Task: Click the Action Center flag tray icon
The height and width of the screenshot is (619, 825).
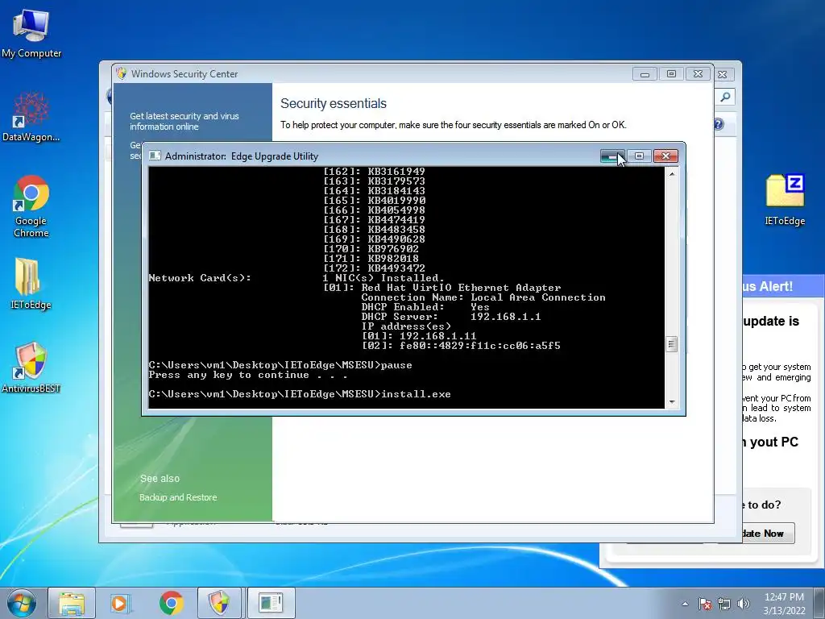Action: pyautogui.click(x=705, y=604)
